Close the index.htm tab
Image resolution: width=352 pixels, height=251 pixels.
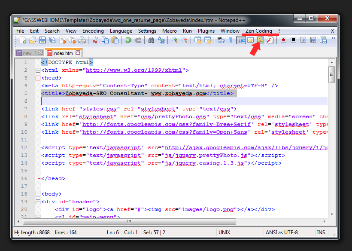(78, 53)
